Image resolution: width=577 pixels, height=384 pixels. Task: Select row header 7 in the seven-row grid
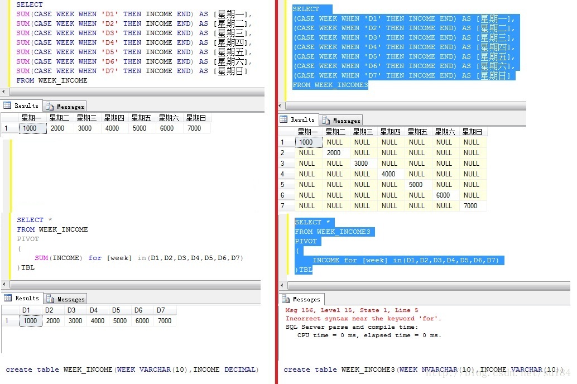286,206
